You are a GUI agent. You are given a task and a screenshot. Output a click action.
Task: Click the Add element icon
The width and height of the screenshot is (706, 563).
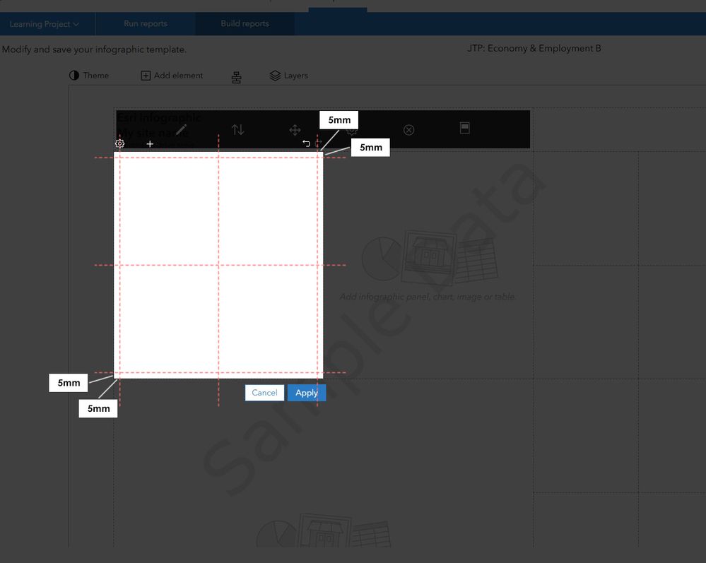[145, 75]
